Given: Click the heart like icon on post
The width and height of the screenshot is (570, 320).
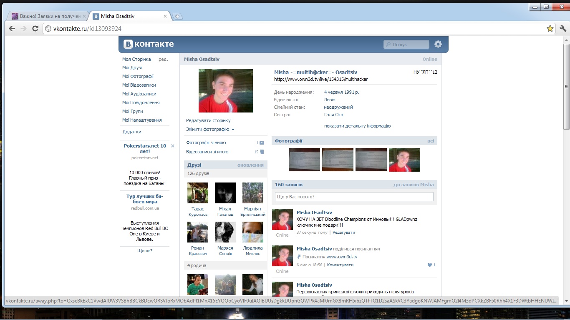Looking at the screenshot, I should pyautogui.click(x=429, y=265).
